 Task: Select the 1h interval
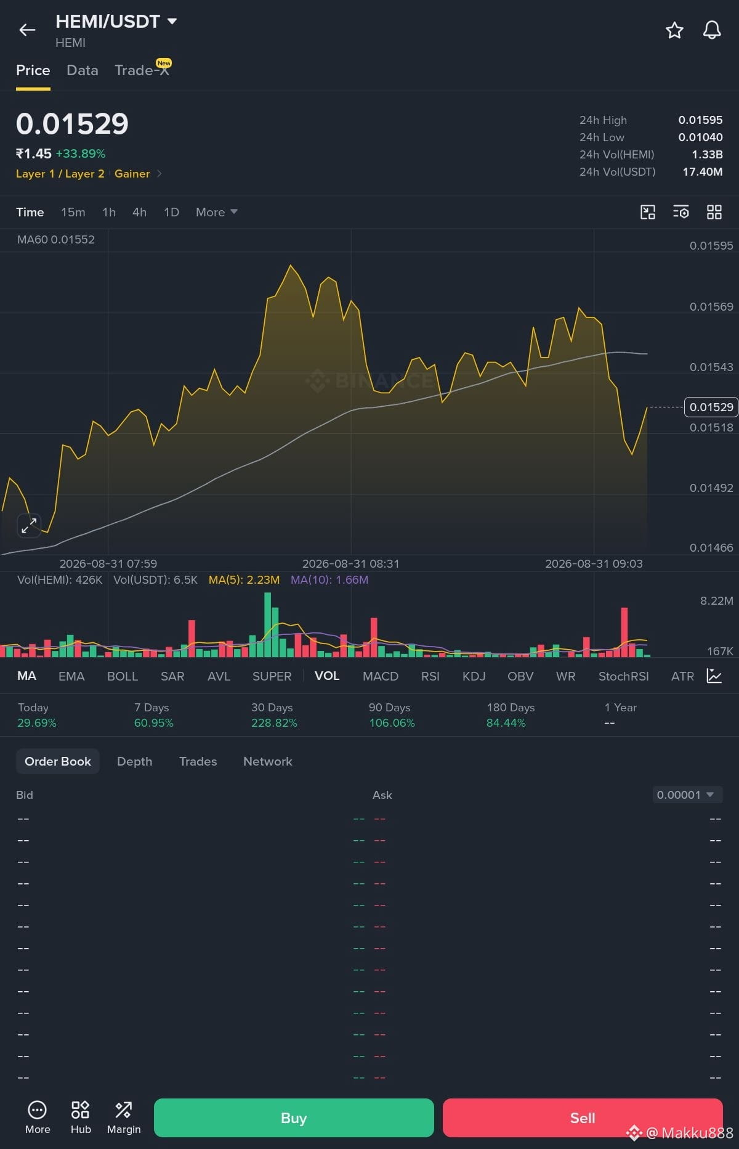(109, 212)
